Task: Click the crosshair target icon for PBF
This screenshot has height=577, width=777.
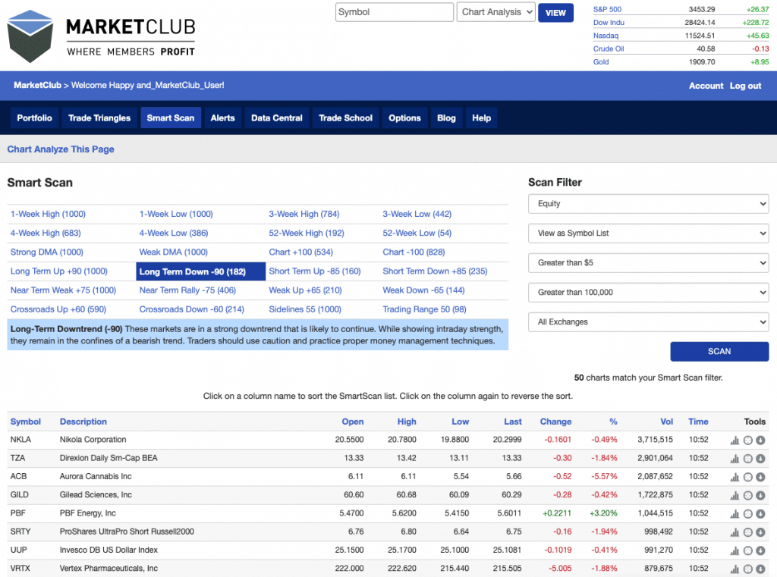Action: coord(747,514)
